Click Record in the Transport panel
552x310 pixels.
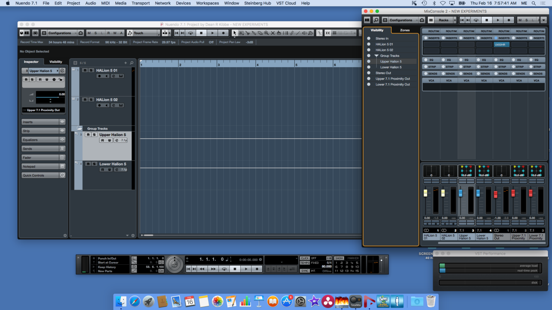pos(257,269)
